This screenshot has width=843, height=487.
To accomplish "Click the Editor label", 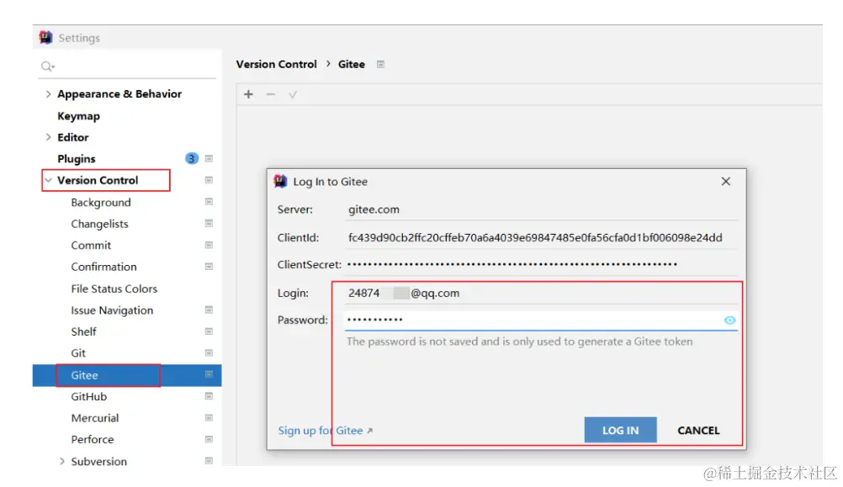I will point(73,138).
